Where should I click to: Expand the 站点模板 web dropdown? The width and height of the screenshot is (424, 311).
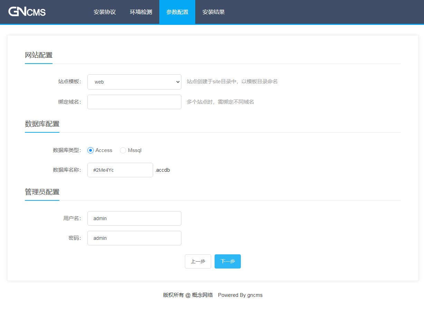point(134,82)
